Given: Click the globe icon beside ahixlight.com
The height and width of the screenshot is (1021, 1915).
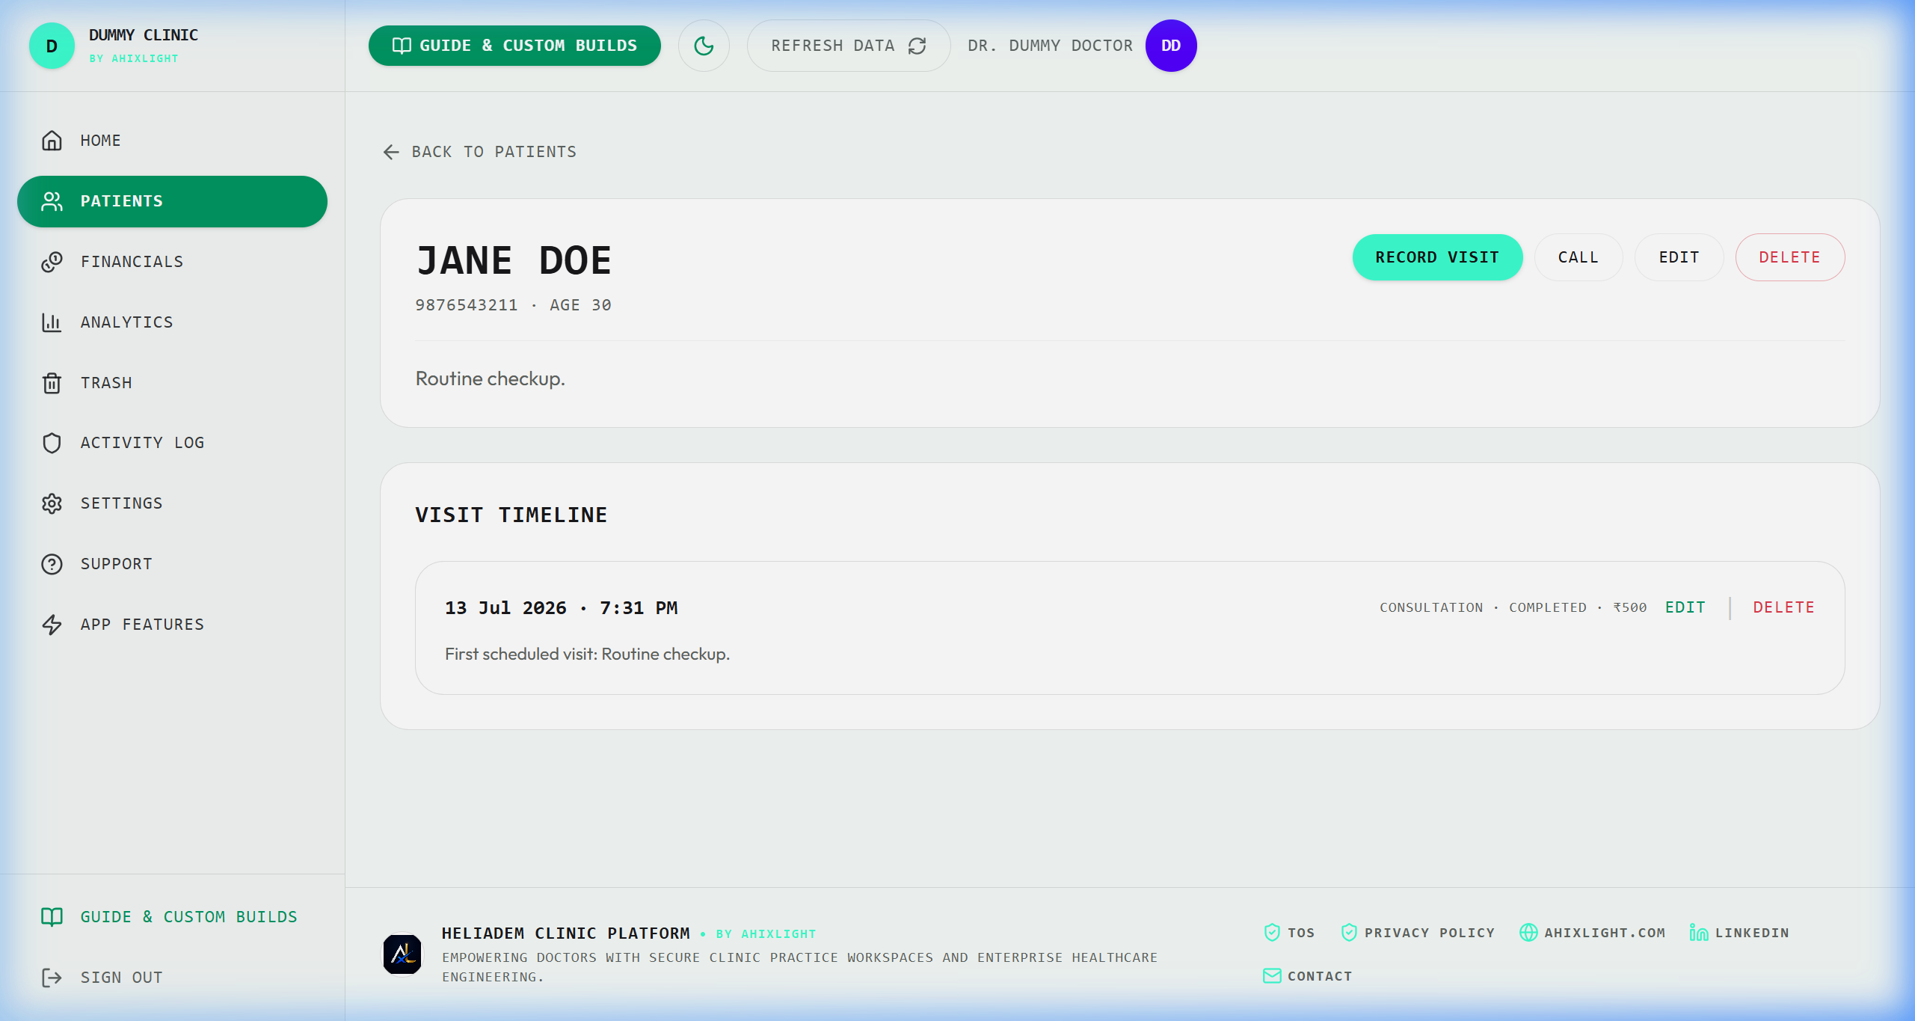Looking at the screenshot, I should (x=1528, y=932).
